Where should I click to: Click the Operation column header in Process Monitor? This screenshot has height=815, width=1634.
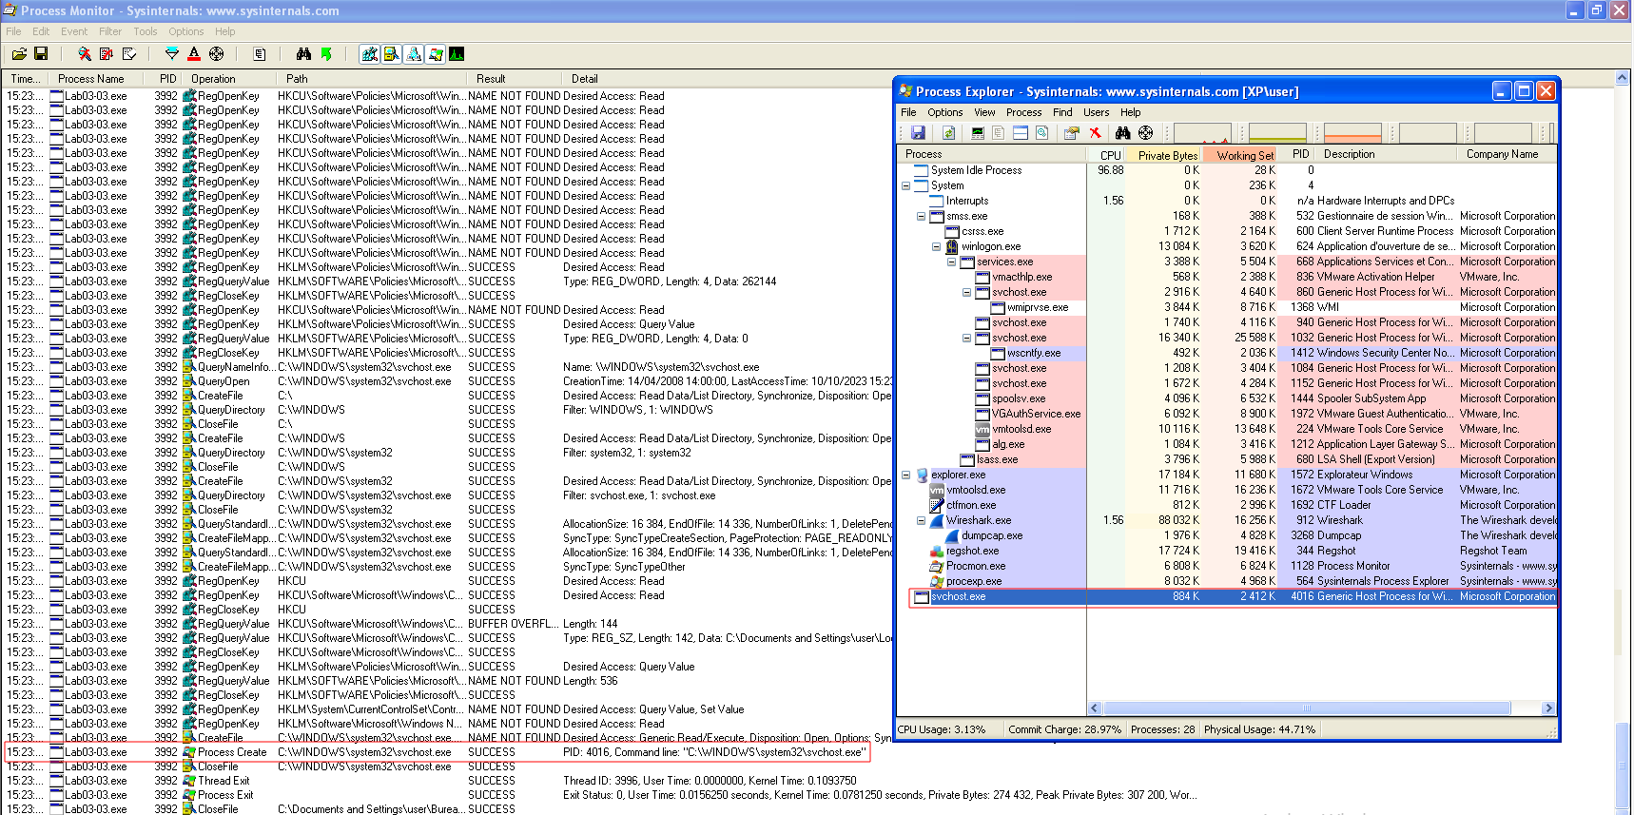click(230, 79)
